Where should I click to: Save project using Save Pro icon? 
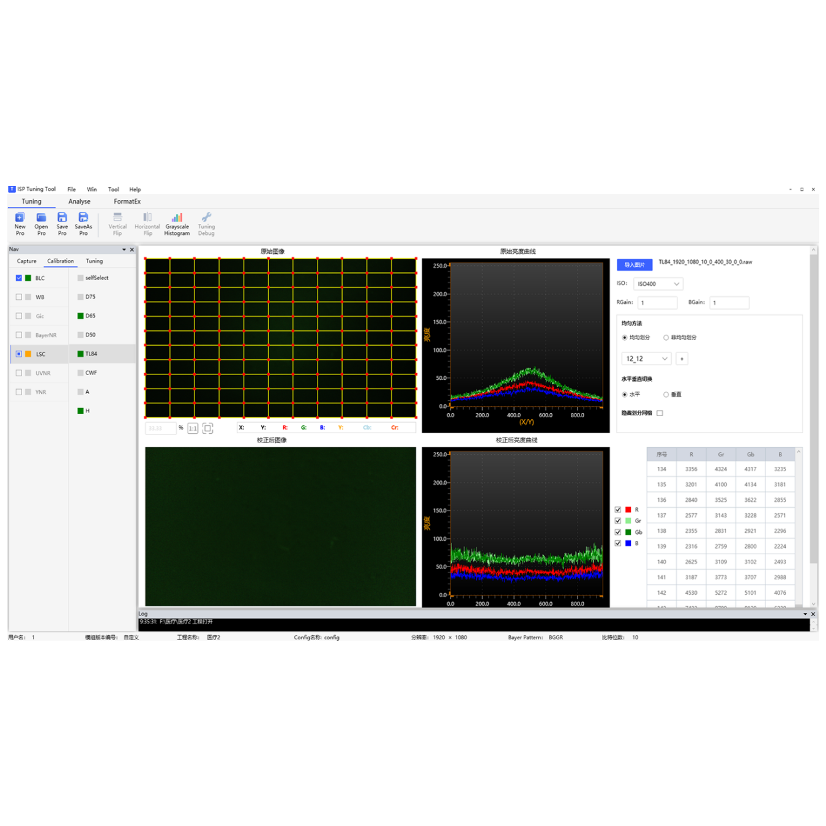coord(62,218)
